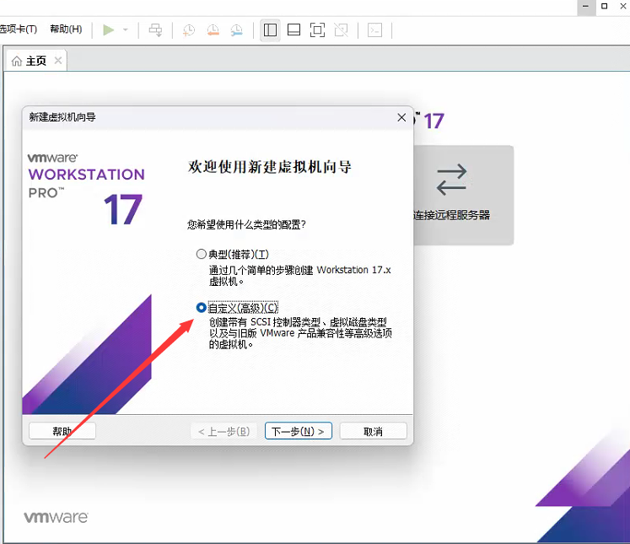Open the console view icon
The image size is (630, 544).
click(374, 30)
